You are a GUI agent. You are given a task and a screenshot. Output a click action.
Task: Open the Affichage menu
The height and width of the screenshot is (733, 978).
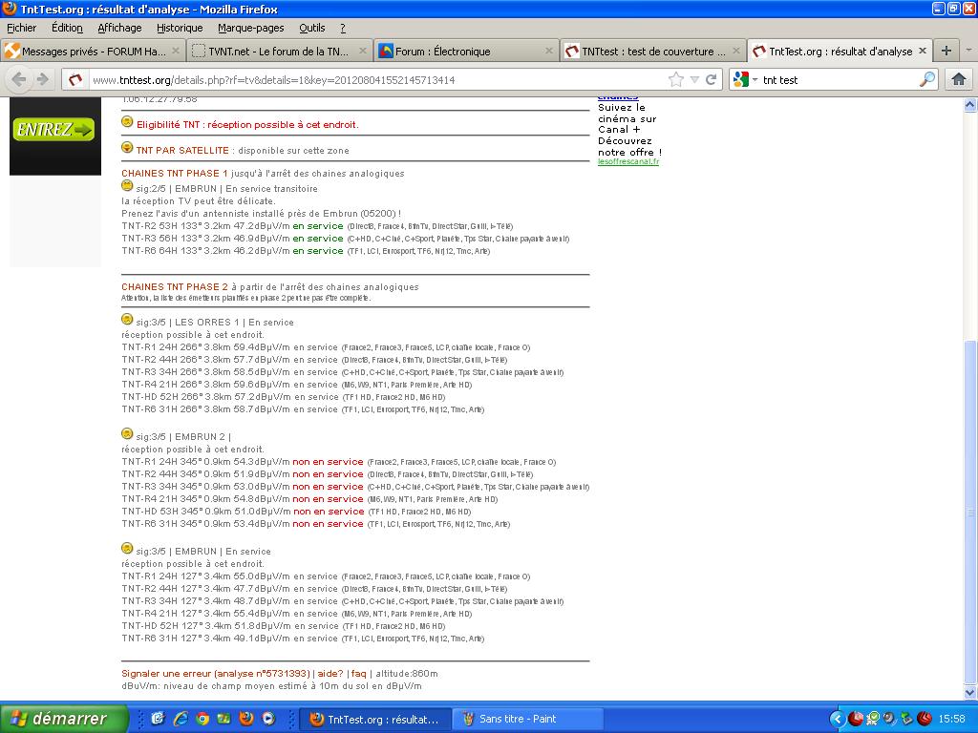119,28
